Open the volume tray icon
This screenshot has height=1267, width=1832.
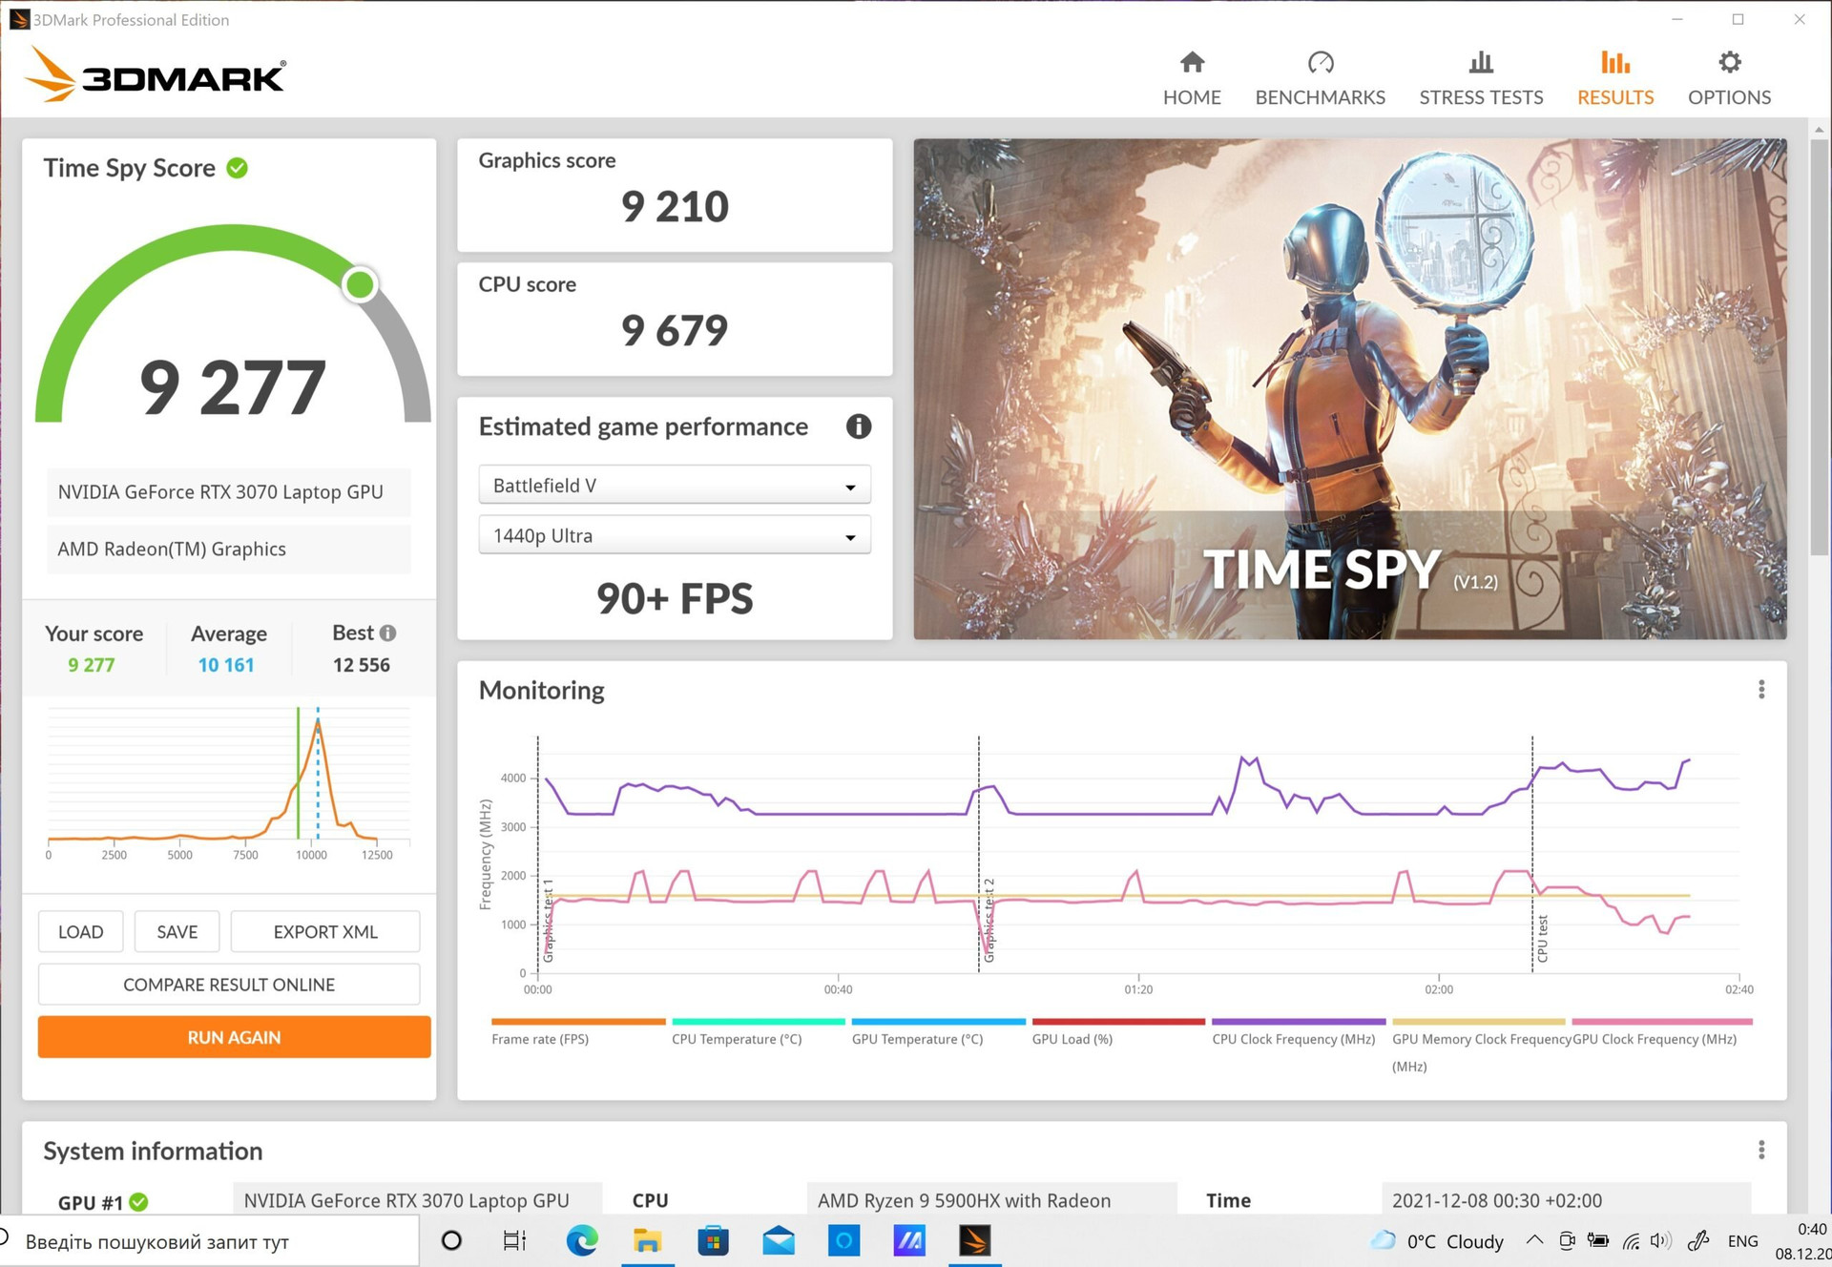click(1661, 1240)
